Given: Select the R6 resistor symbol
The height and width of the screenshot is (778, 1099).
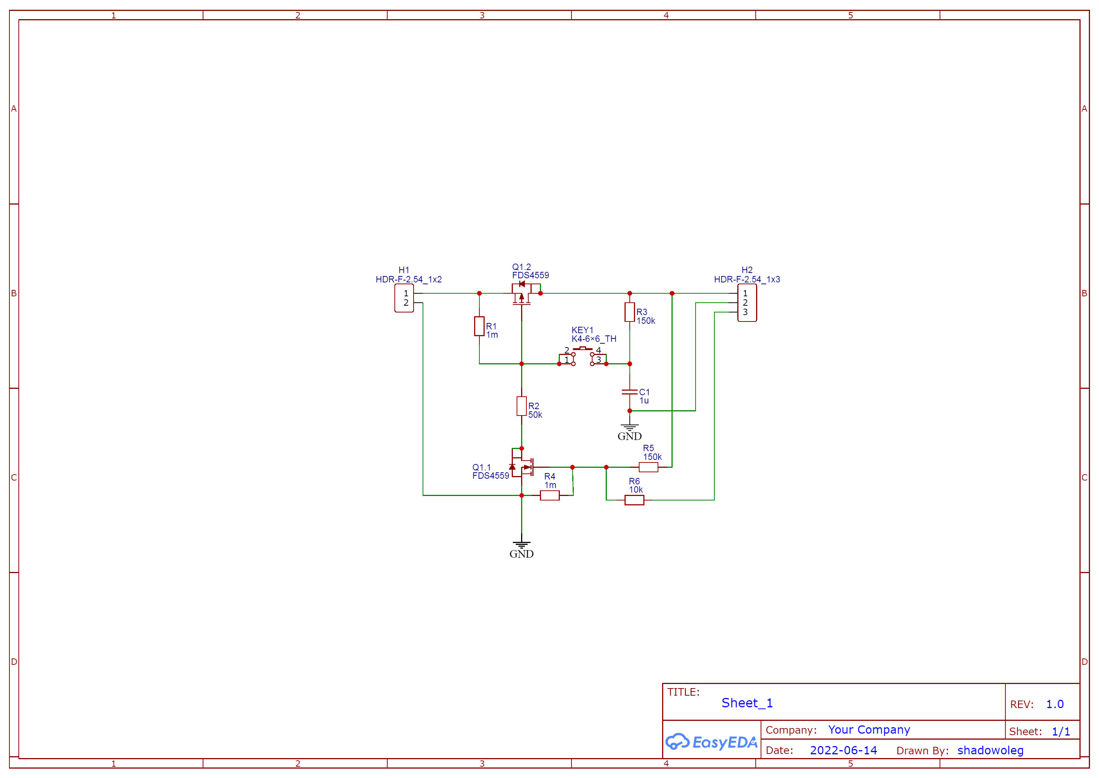Looking at the screenshot, I should coord(634,500).
